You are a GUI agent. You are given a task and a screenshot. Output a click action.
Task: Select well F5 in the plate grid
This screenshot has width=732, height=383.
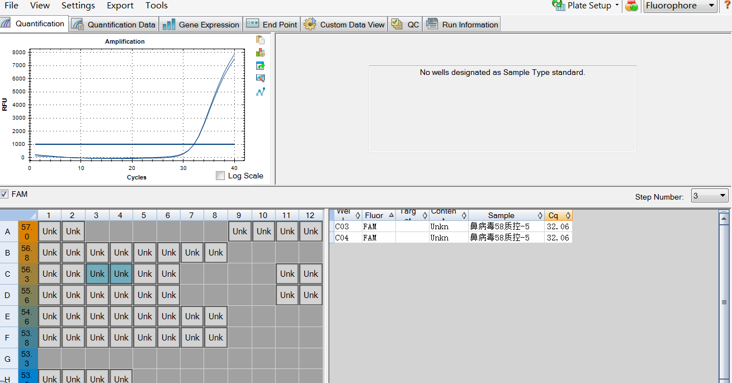[x=145, y=338]
